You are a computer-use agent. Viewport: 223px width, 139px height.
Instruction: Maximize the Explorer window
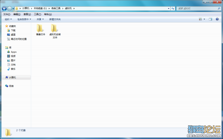[x=210, y=2]
